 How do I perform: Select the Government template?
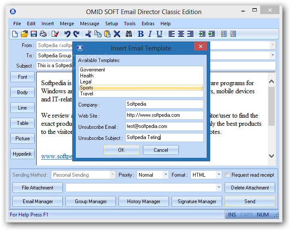(x=141, y=70)
